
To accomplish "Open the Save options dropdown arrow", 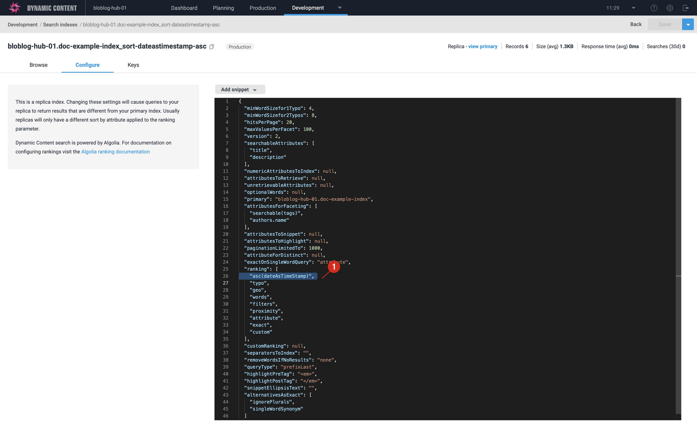I will click(688, 24).
